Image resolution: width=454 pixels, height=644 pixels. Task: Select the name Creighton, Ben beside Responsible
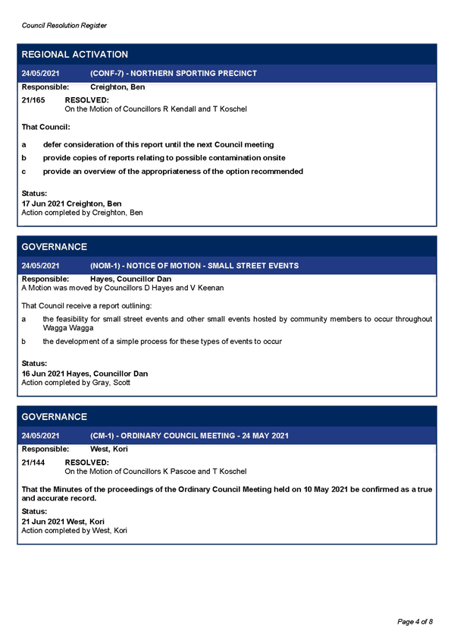tap(117, 87)
